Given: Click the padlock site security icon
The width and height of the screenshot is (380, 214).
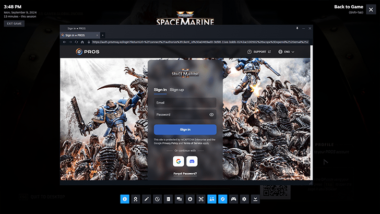Looking at the screenshot, I should (x=89, y=42).
